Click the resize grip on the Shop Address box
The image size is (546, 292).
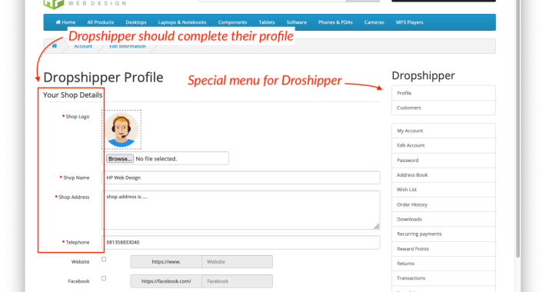[376, 226]
